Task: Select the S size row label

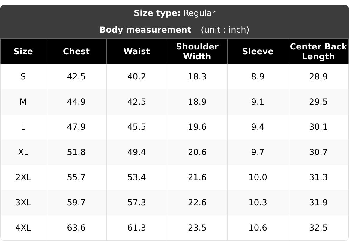Action: point(23,76)
